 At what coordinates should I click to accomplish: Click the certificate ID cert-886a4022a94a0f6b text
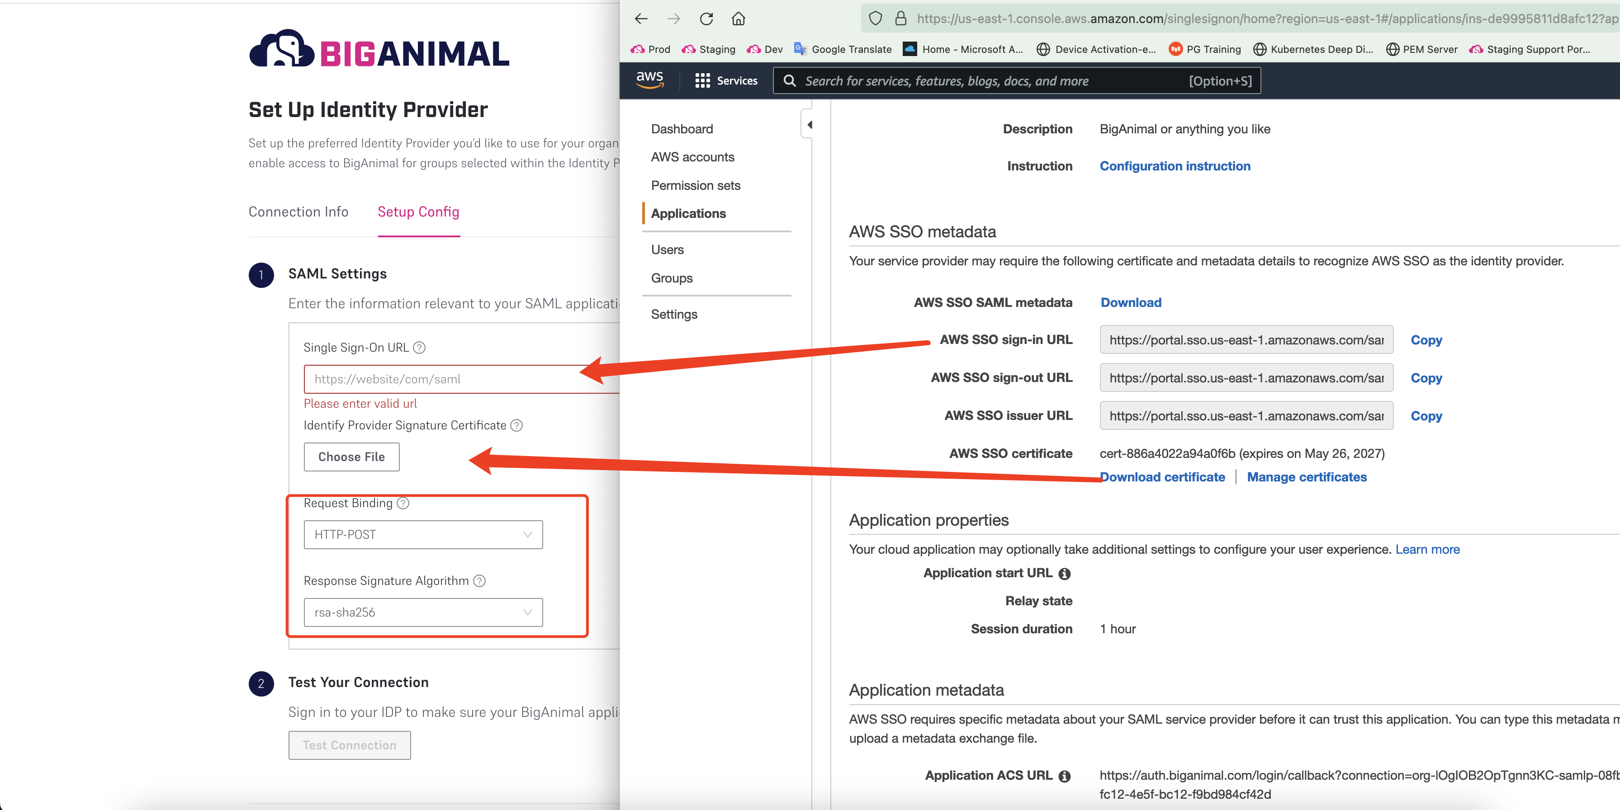point(1167,454)
